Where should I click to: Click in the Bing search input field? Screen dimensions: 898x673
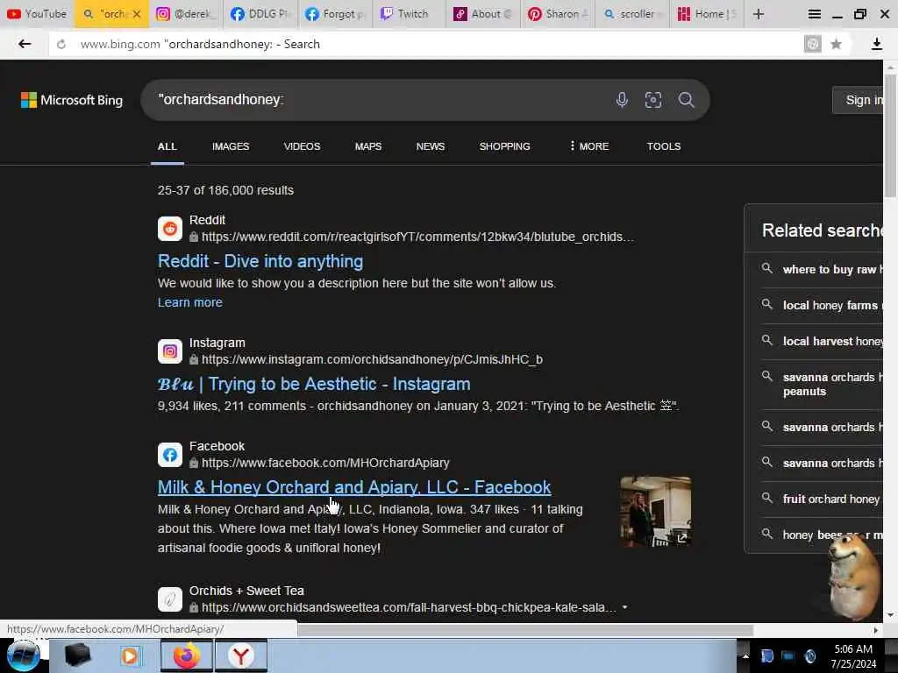point(378,100)
